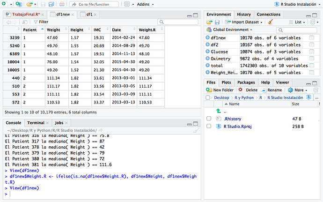Expand df2 structure with blue arrow
Viewport: 323px width, 202px height.
tap(207, 45)
